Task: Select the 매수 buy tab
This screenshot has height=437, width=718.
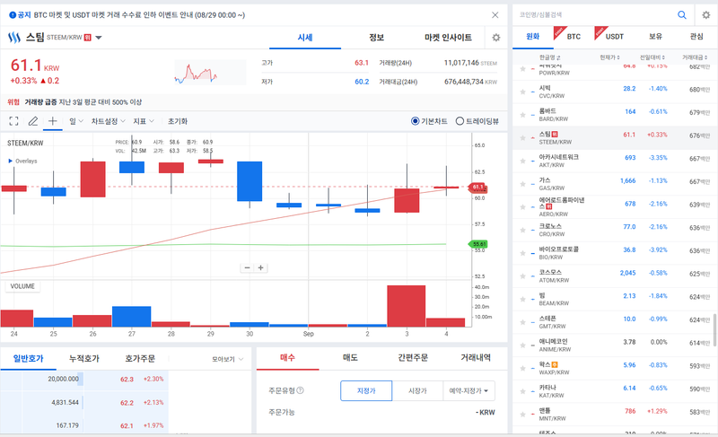Action: (x=287, y=358)
